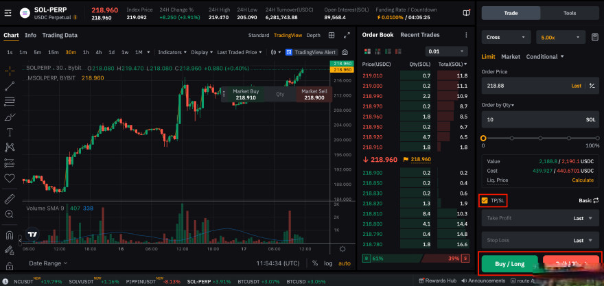604x286 pixels.
Task: Expand the chart to fullscreen
Action: point(347,35)
